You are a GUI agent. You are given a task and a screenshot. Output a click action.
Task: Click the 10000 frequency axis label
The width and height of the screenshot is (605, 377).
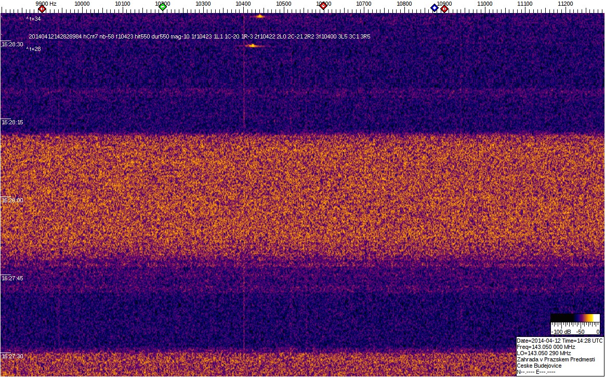pos(82,4)
